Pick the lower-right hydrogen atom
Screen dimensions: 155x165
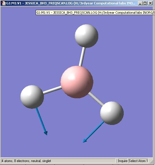[x=112, y=113]
